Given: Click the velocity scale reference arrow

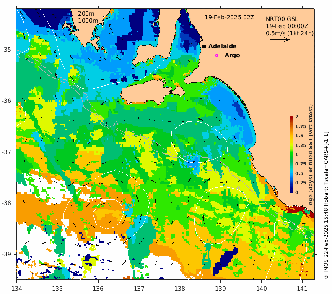Looking at the screenshot, I should pos(279,39).
